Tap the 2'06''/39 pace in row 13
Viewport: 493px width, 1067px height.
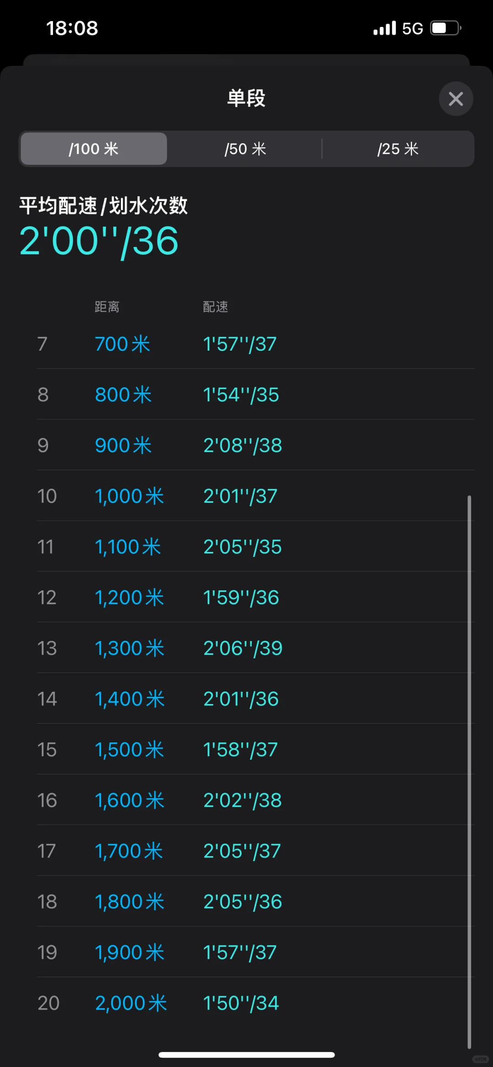pos(243,648)
